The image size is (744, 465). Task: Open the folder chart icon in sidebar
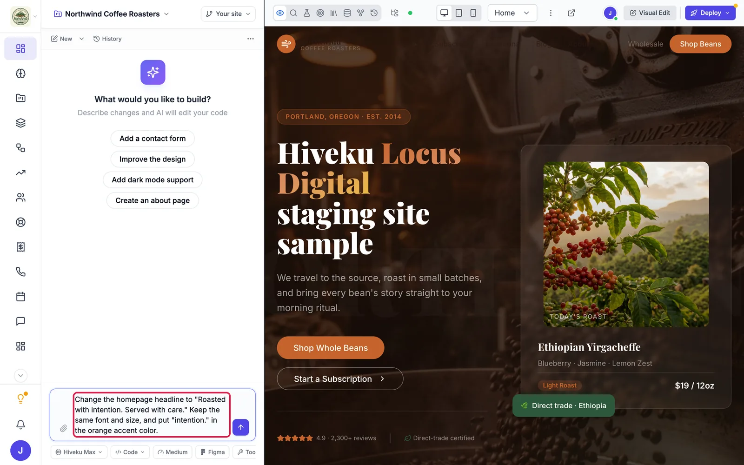pos(20,98)
